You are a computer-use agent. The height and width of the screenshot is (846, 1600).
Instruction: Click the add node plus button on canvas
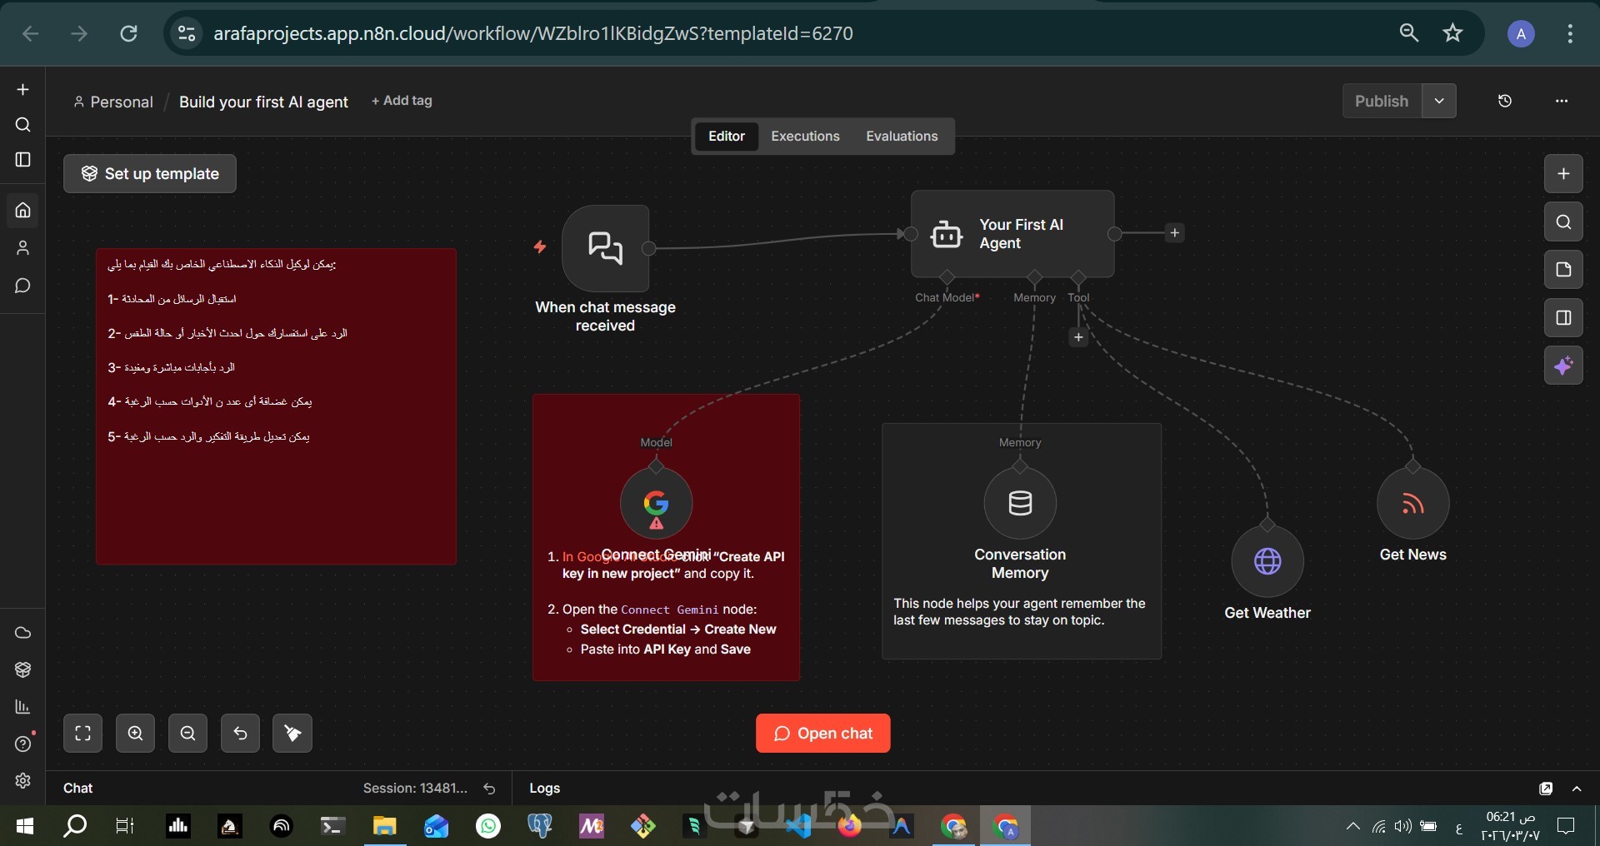click(1563, 174)
